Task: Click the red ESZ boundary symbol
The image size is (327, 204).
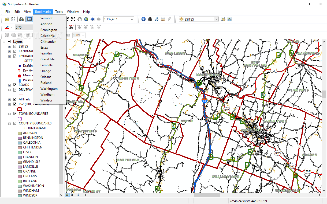Action: (20, 109)
